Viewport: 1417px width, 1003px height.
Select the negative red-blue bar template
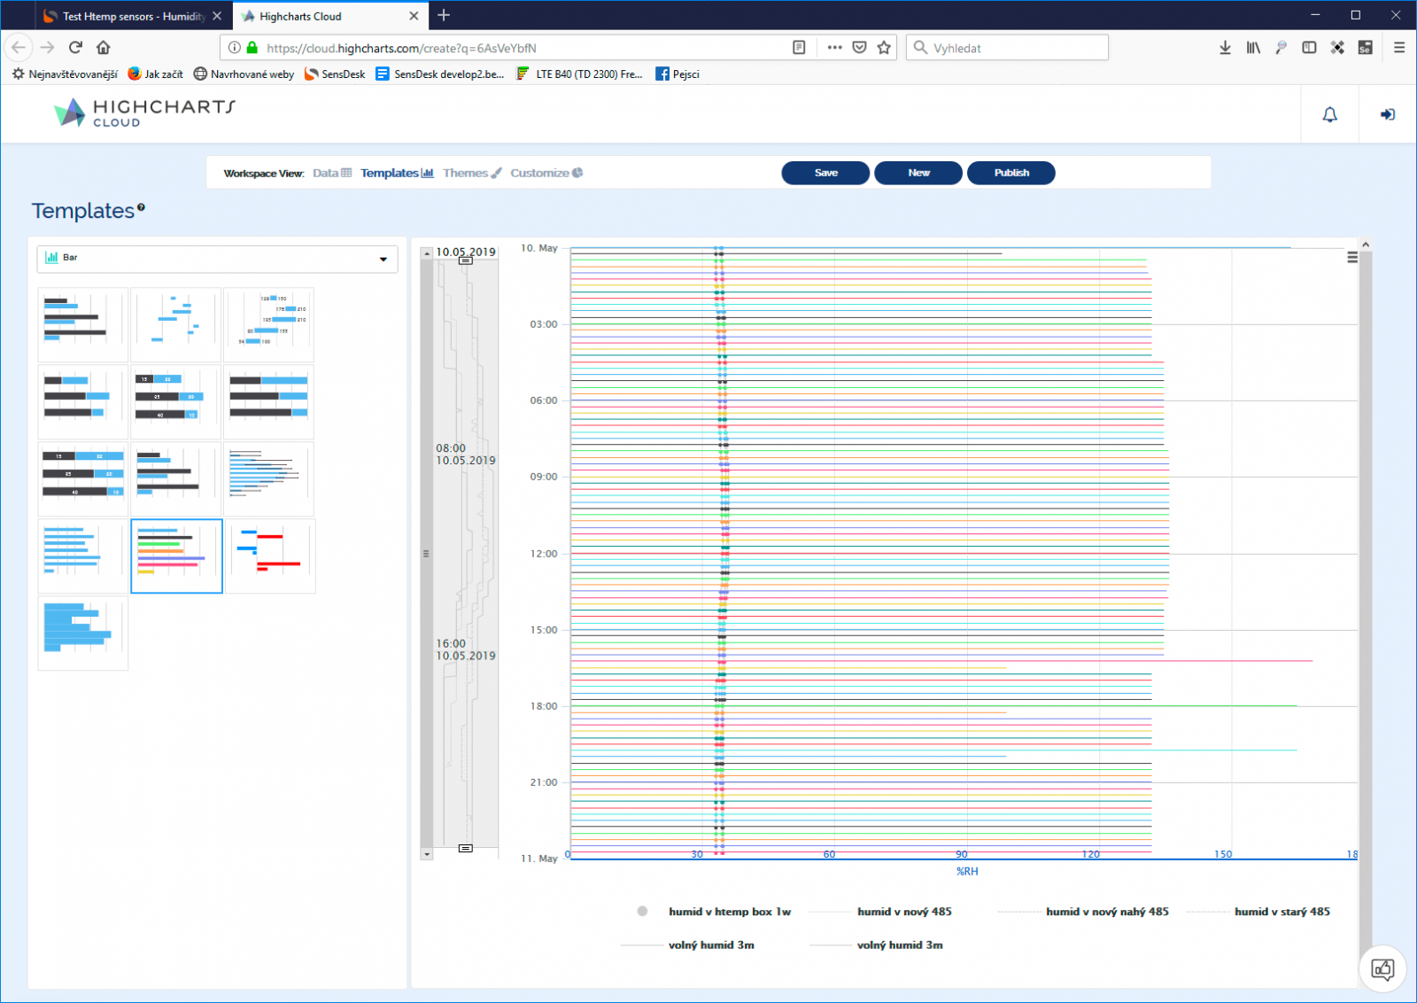tap(270, 556)
